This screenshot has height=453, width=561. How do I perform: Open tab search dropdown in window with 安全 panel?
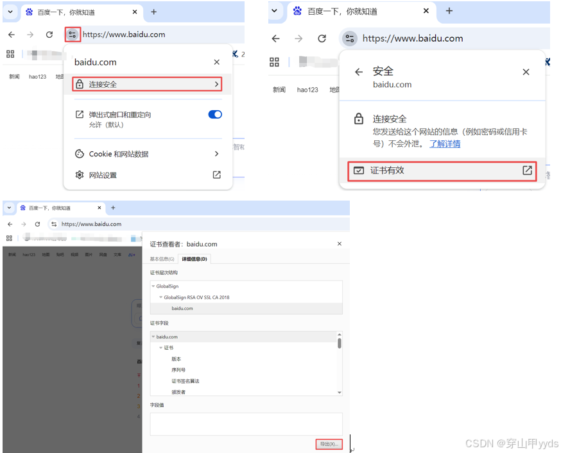pyautogui.click(x=275, y=11)
